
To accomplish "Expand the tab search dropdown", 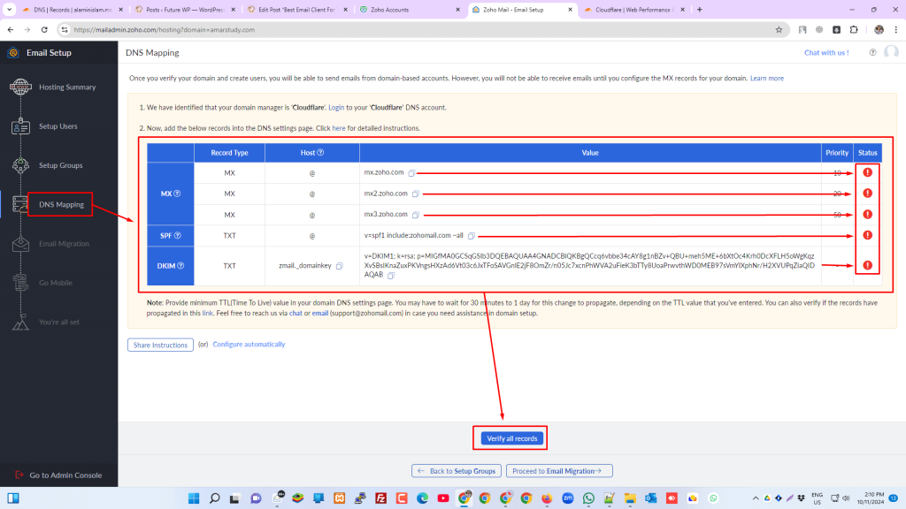I will click(9, 10).
